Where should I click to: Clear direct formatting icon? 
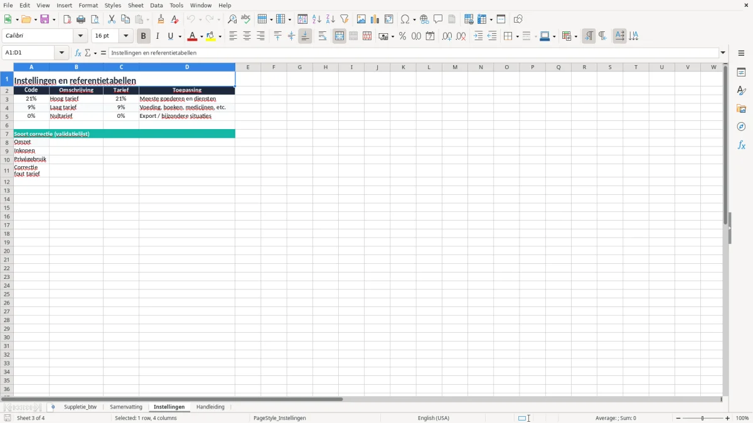[175, 19]
